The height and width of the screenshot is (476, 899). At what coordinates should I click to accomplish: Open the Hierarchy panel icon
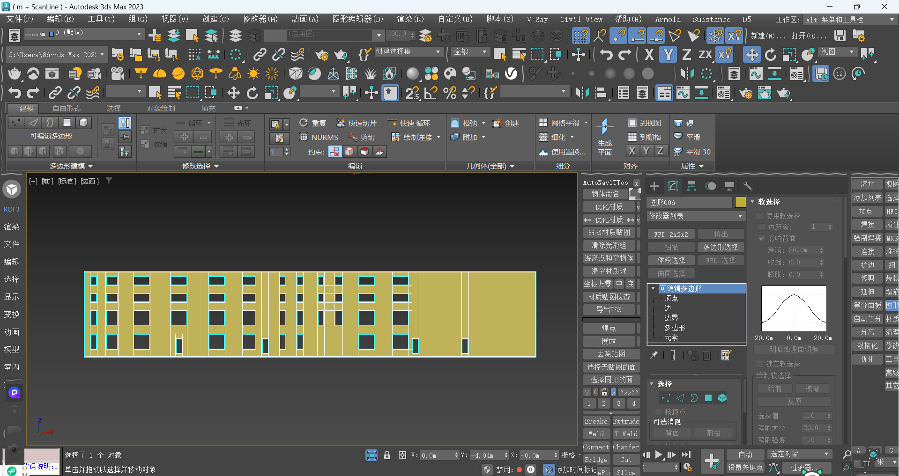691,186
